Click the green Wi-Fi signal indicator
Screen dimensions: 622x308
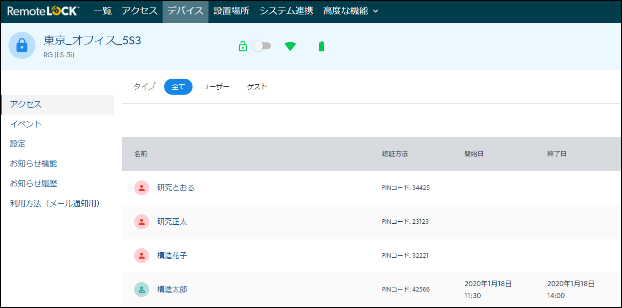(290, 46)
